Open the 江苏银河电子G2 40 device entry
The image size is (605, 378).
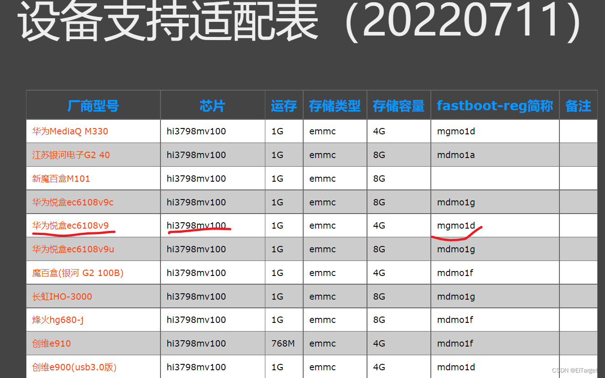point(71,155)
